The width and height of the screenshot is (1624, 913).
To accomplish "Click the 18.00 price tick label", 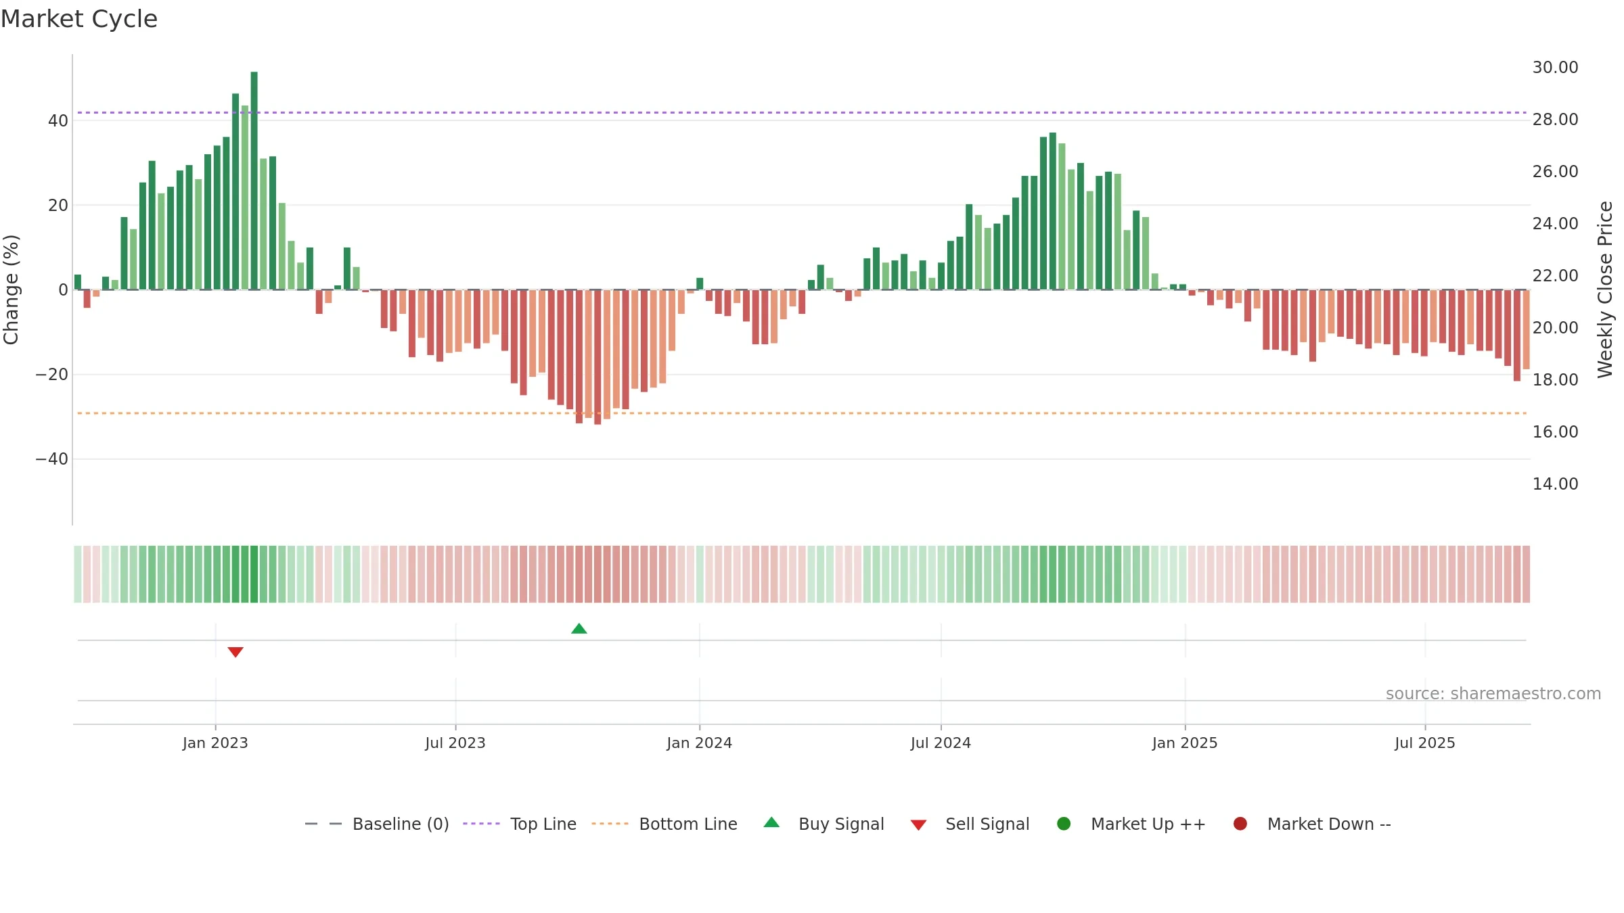I will 1555,380.
